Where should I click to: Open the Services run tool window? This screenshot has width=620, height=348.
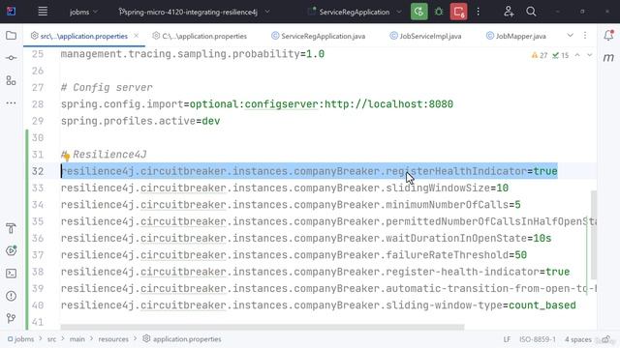pos(11,250)
